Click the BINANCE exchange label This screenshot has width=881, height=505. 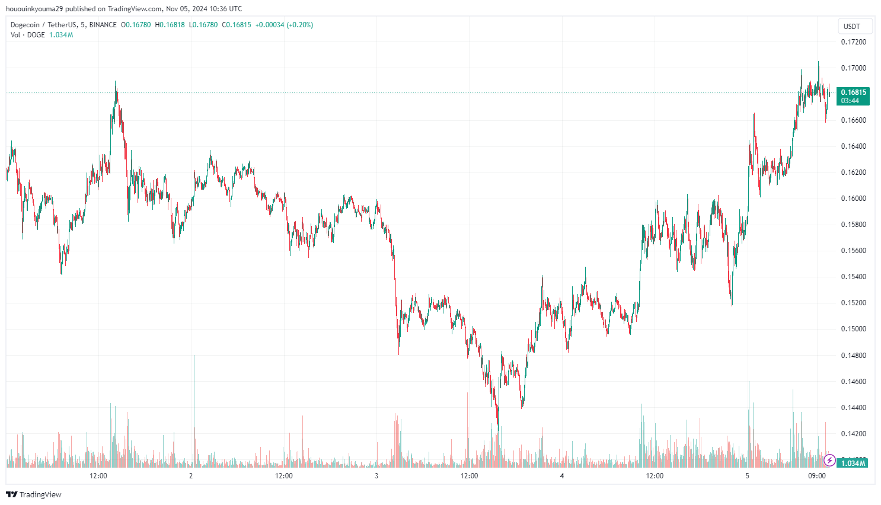tap(103, 25)
